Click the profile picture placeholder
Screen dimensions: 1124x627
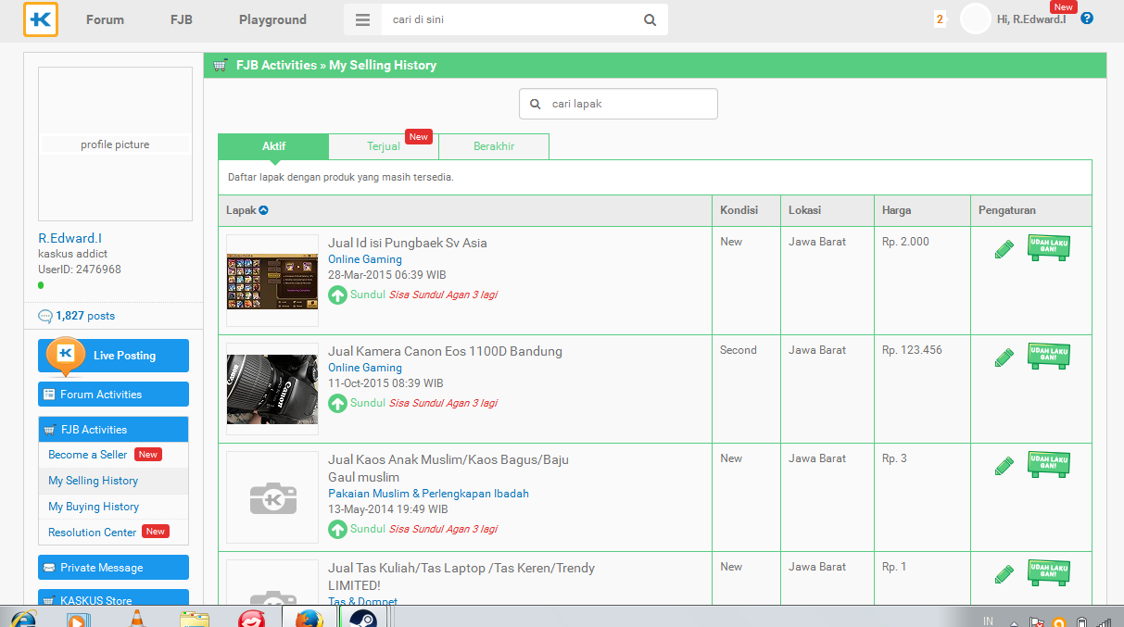(x=115, y=144)
